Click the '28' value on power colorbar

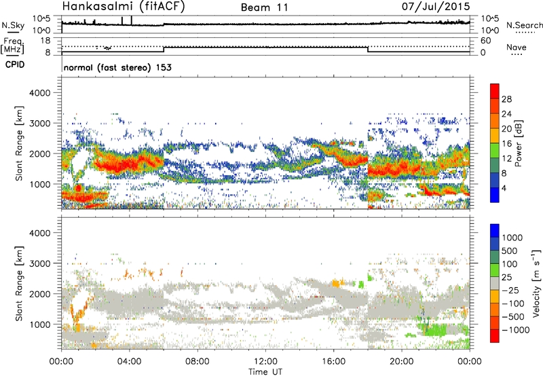pos(506,99)
